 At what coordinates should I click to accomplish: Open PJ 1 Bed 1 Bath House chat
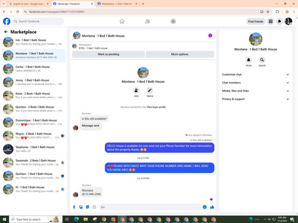click(x=33, y=189)
